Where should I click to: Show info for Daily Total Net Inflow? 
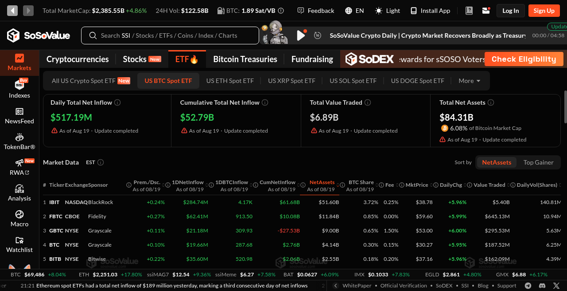117,102
